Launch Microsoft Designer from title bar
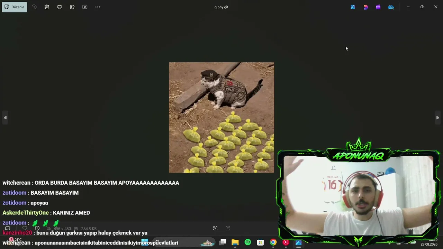This screenshot has width=443, height=249. (365, 7)
